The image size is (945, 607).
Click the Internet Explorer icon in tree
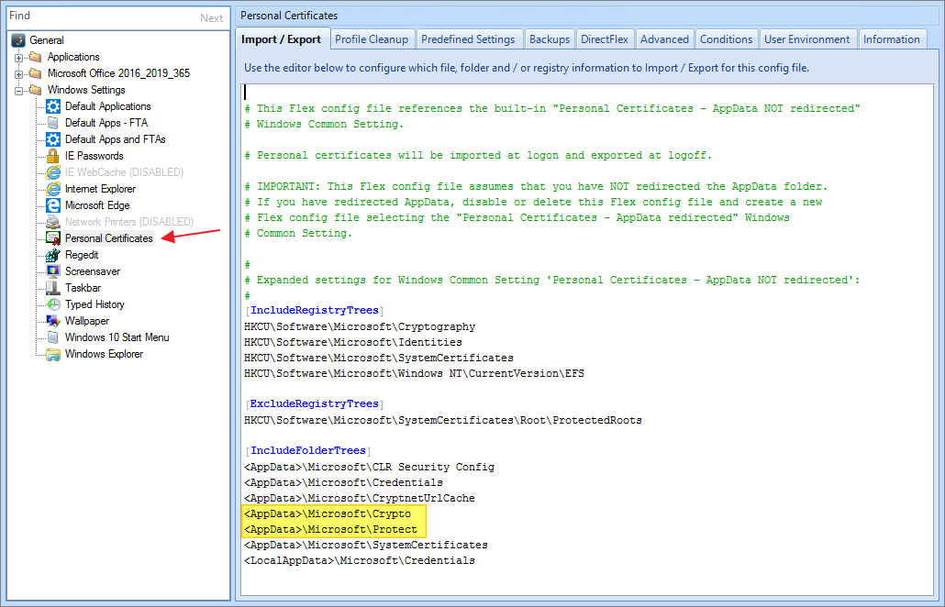[x=53, y=189]
